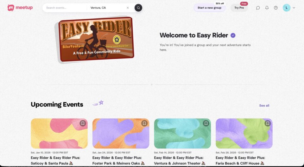
Task: Open the messages chat icon
Action: 258,8
